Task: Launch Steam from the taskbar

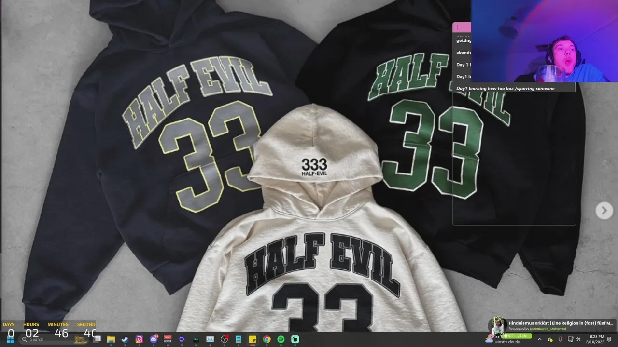Action: [x=125, y=339]
